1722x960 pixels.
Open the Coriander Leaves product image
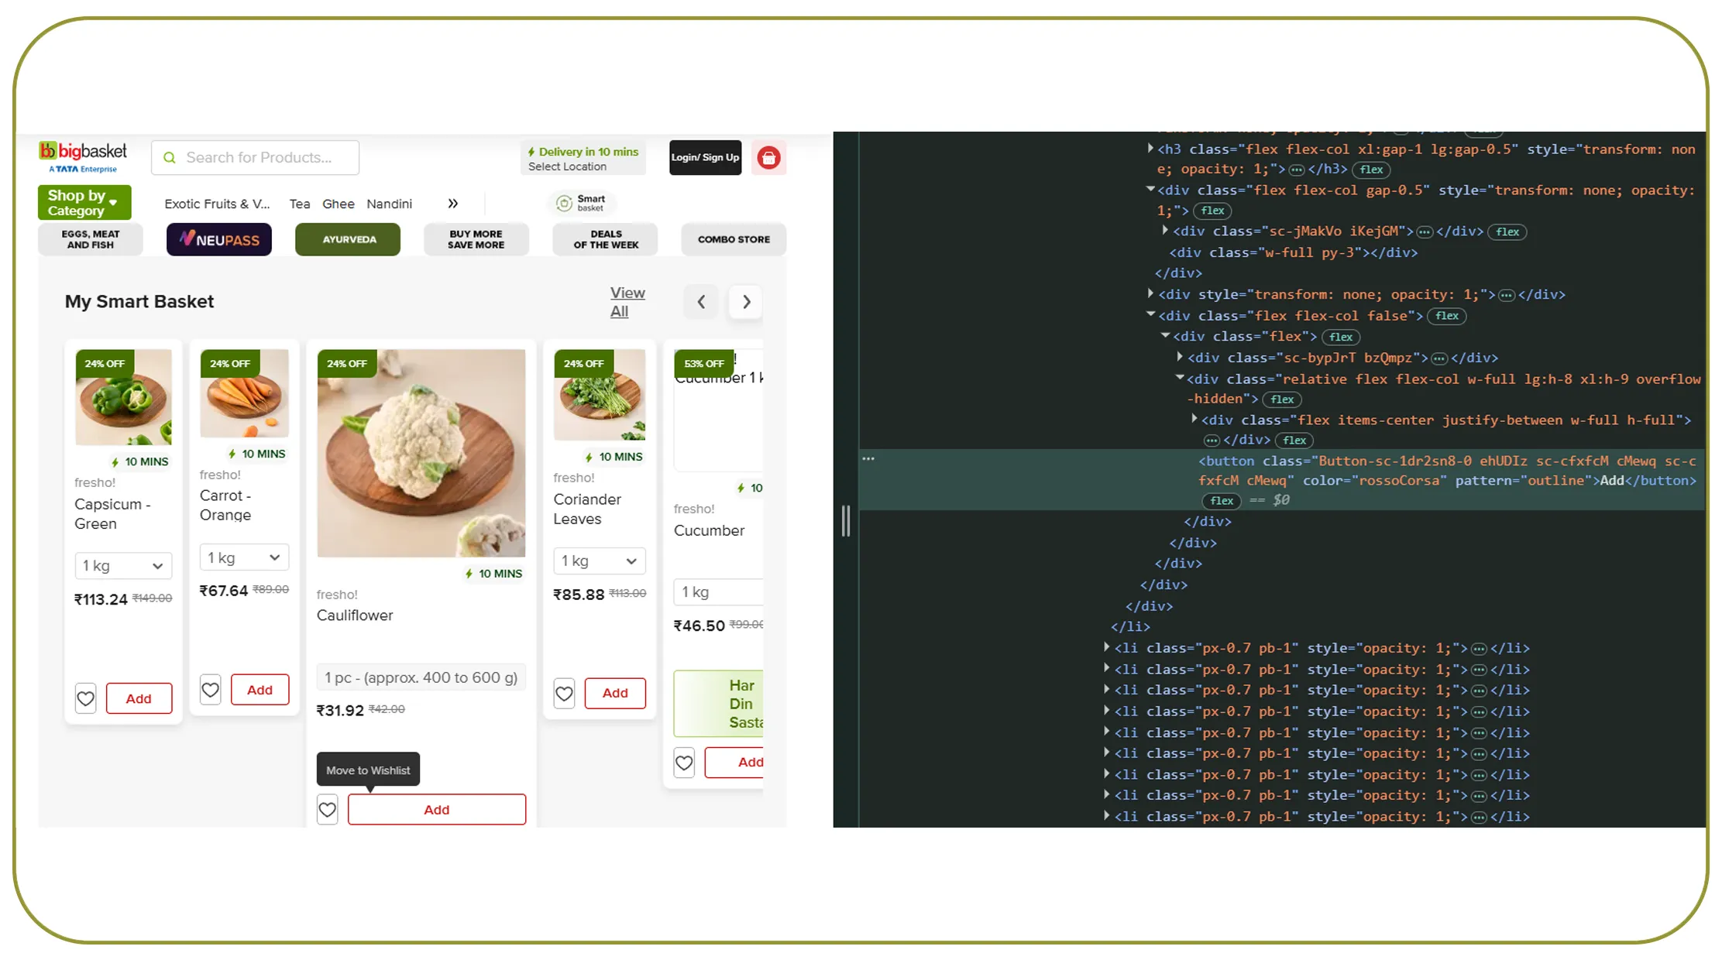600,395
